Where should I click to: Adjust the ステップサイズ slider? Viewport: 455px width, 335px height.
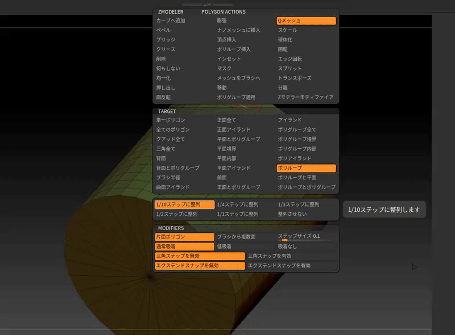click(x=306, y=237)
